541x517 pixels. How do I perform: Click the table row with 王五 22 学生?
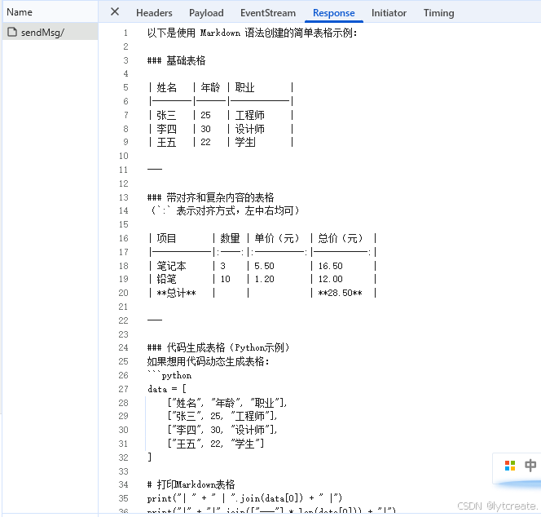pos(221,142)
